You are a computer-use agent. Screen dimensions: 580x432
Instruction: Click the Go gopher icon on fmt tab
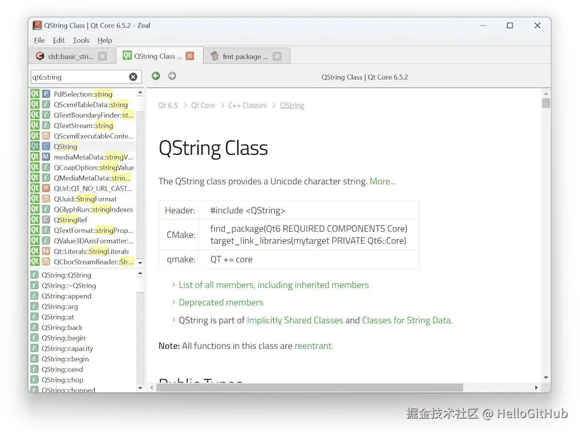tap(215, 56)
